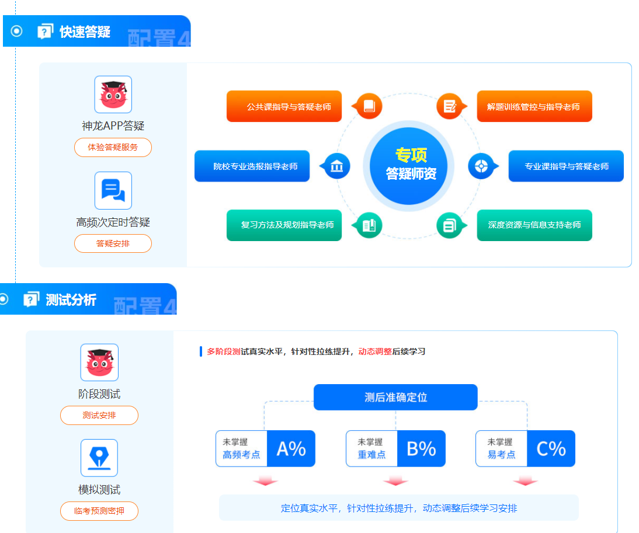Click the 高频次定时答疑 chat bubble icon
This screenshot has height=533, width=639.
click(x=113, y=190)
